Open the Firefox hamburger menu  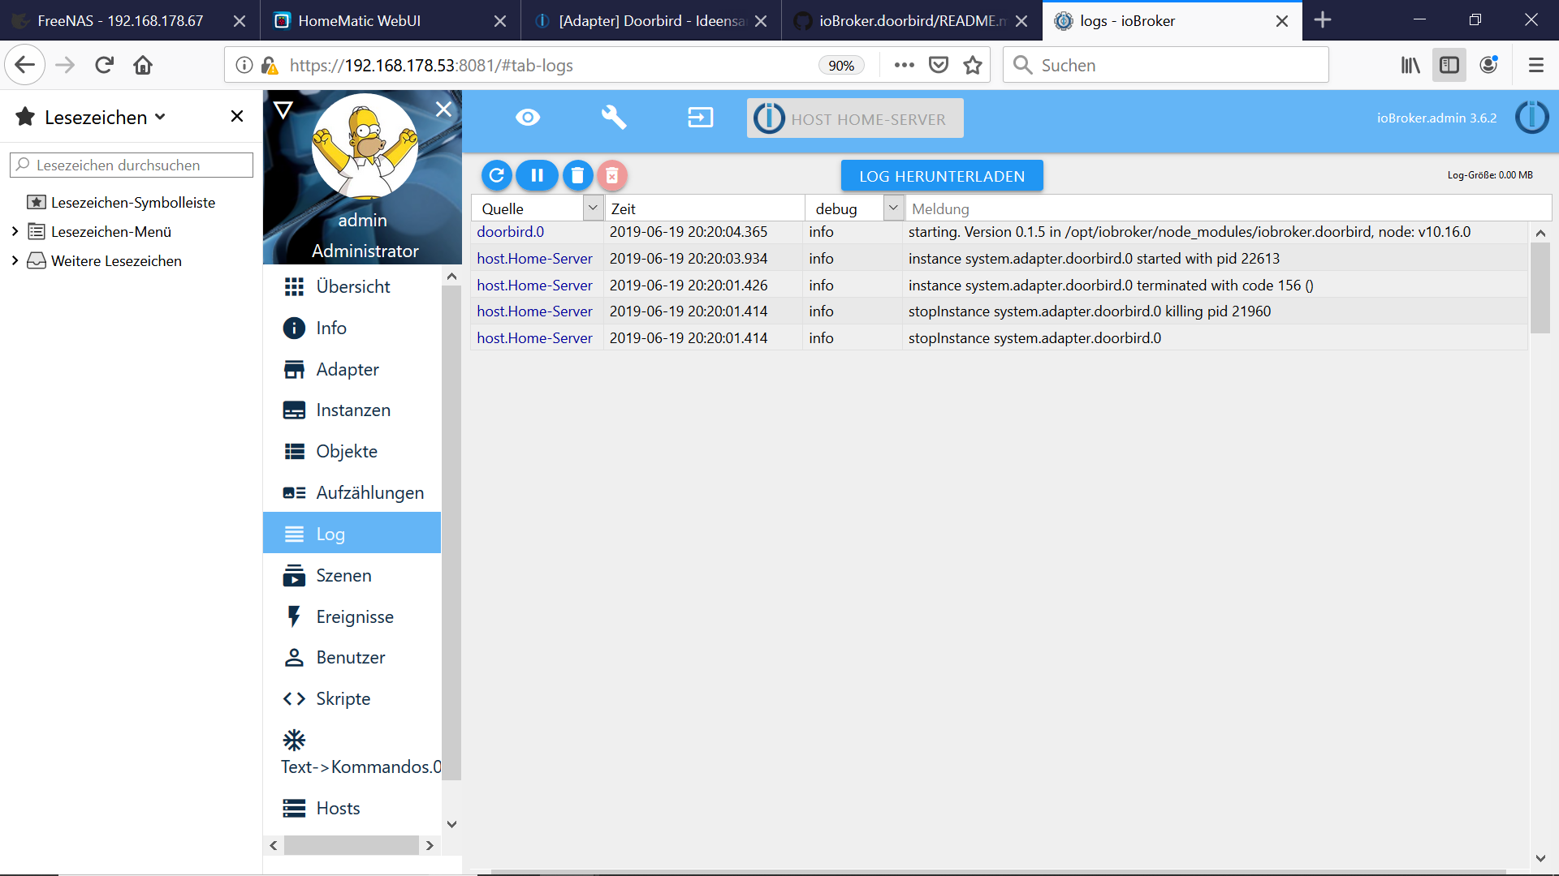1535,65
